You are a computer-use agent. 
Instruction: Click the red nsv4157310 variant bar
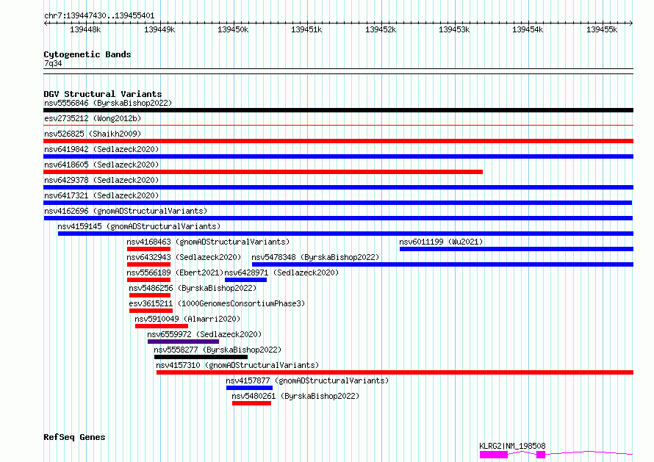[395, 372]
